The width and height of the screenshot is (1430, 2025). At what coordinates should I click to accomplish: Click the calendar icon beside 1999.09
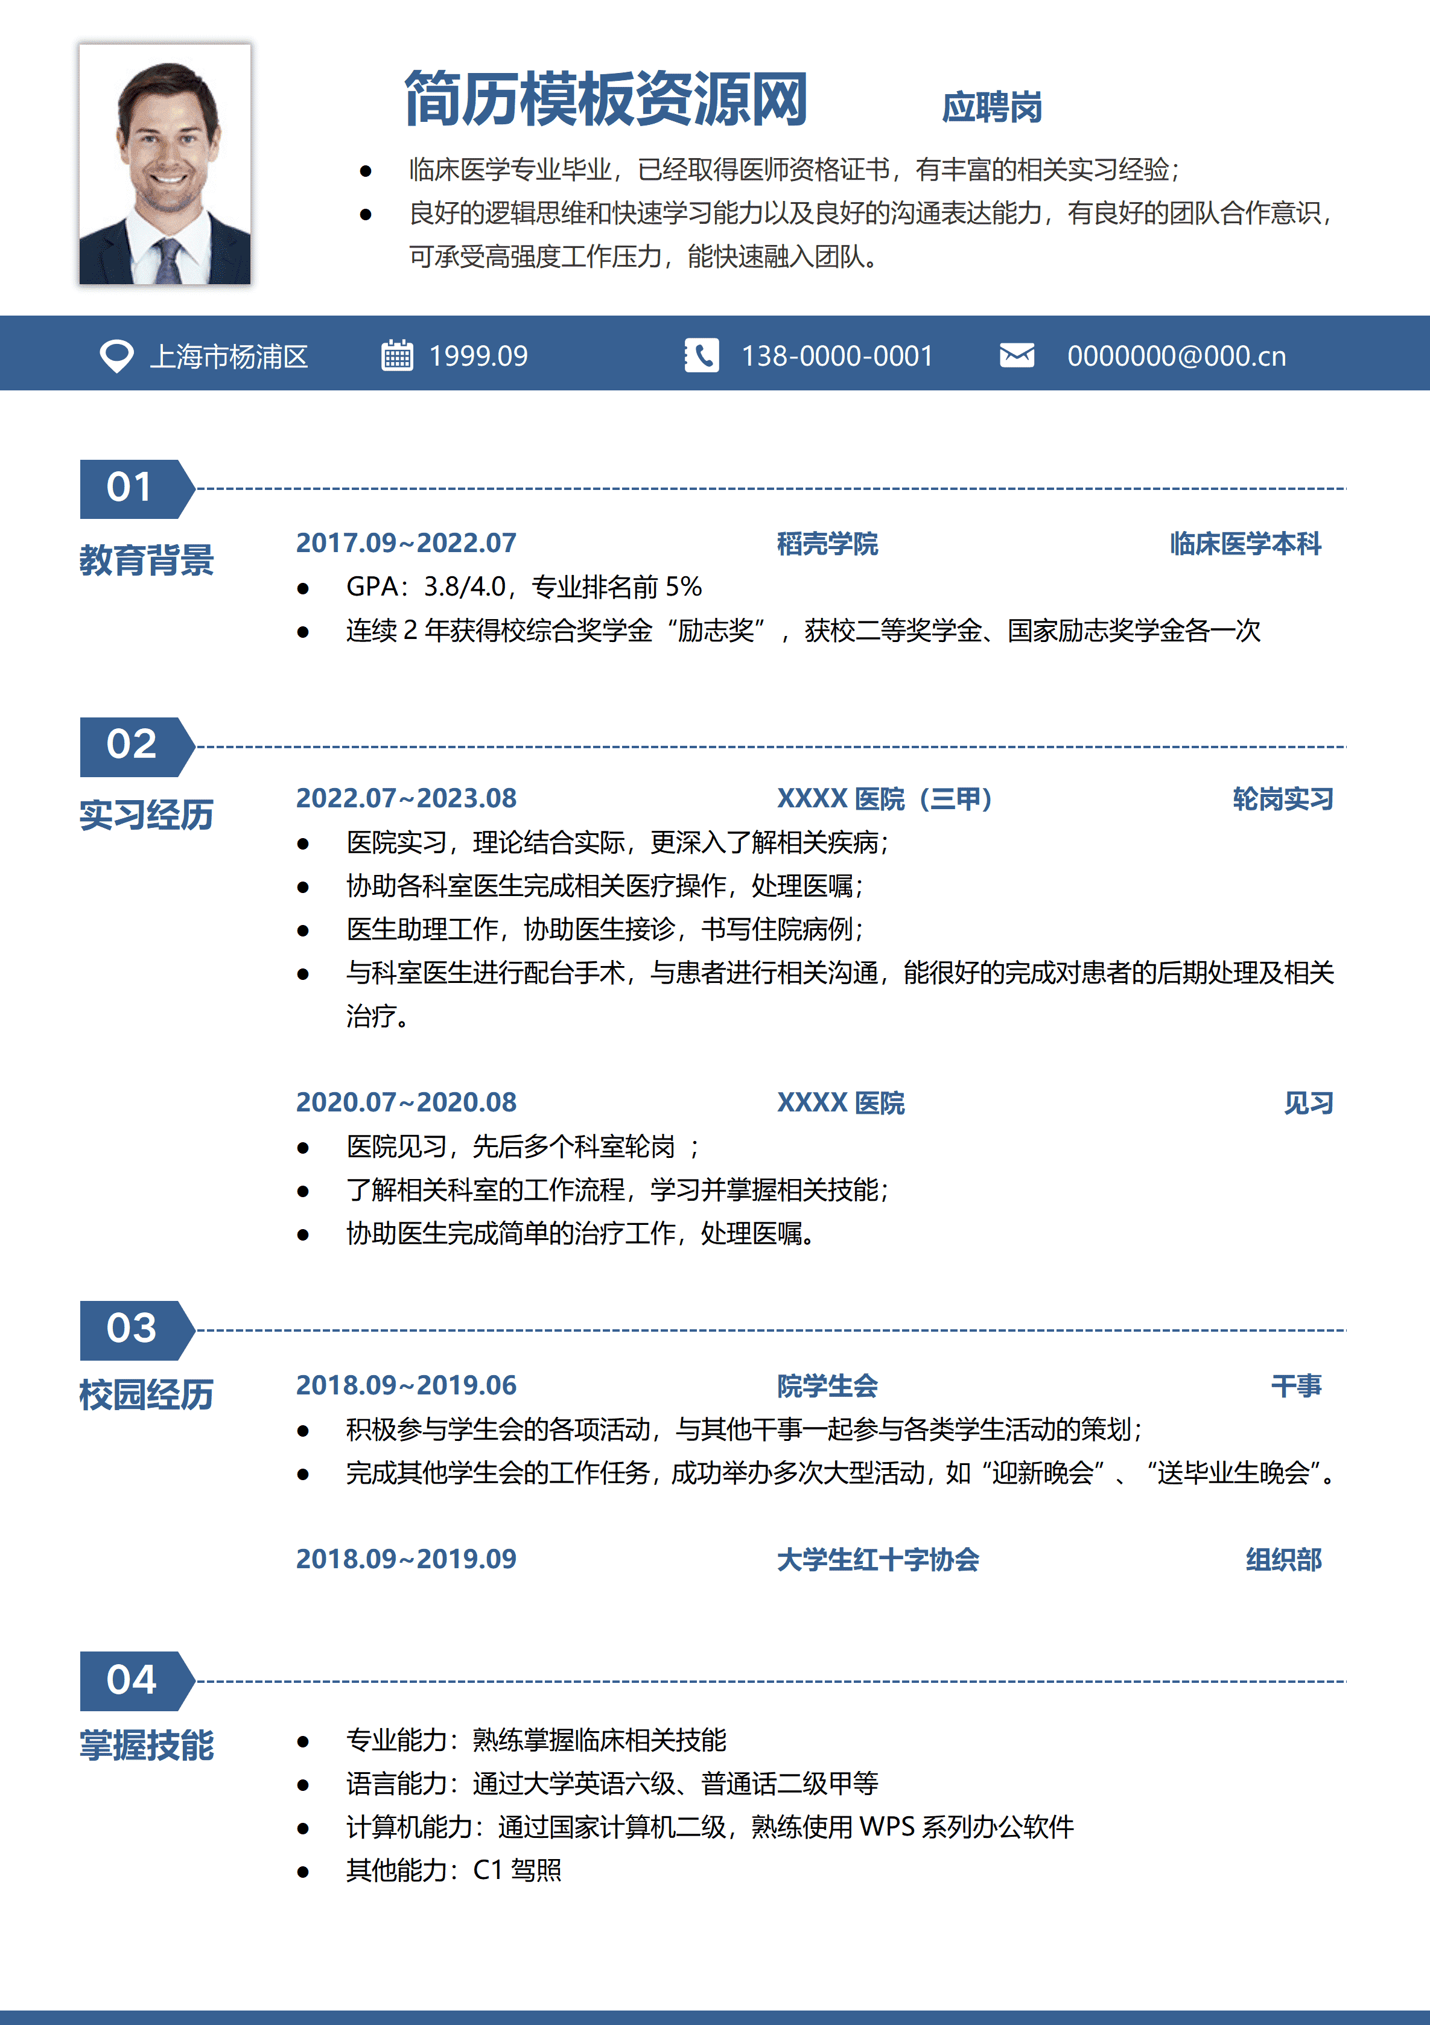pos(399,357)
